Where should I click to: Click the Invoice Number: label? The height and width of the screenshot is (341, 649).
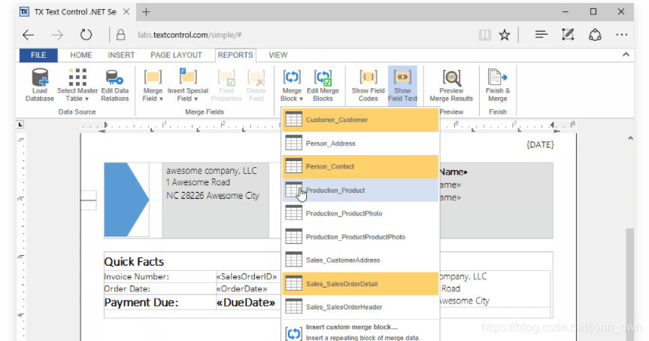tap(137, 277)
